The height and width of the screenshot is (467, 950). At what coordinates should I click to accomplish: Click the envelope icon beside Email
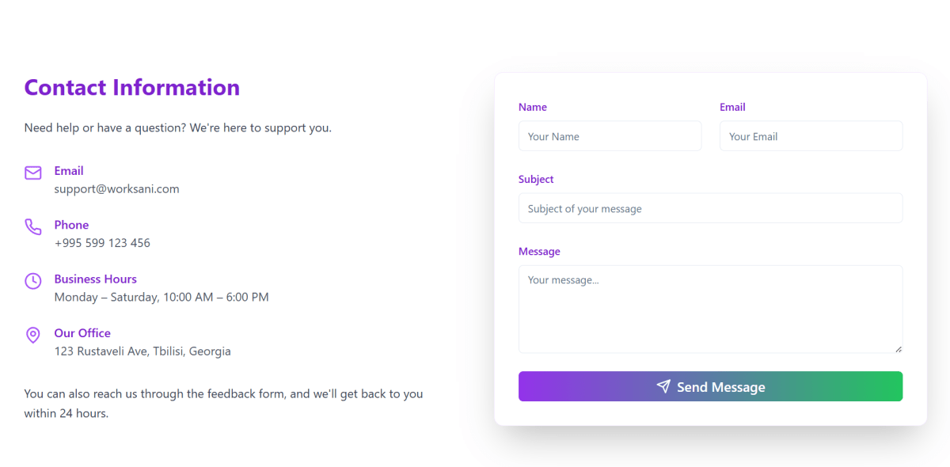click(x=32, y=173)
